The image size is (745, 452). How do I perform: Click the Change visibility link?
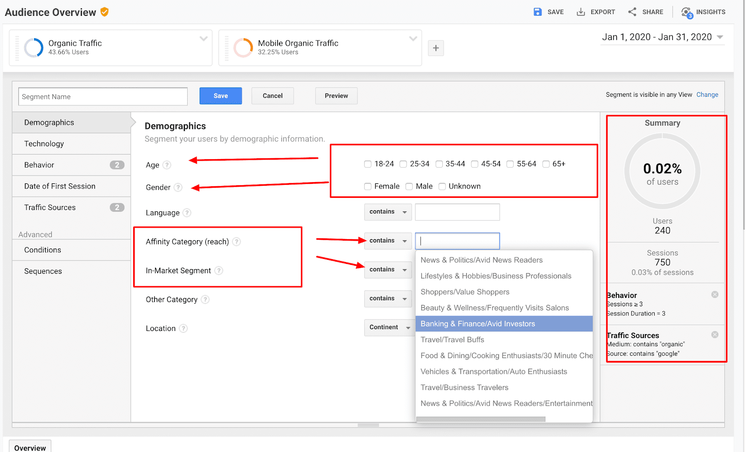(x=707, y=94)
